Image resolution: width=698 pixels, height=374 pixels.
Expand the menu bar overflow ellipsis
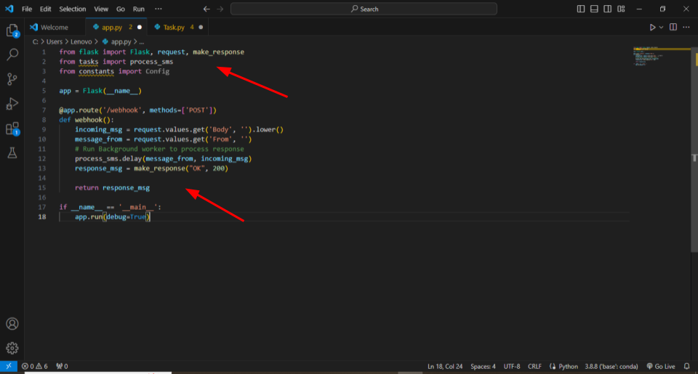click(x=159, y=9)
